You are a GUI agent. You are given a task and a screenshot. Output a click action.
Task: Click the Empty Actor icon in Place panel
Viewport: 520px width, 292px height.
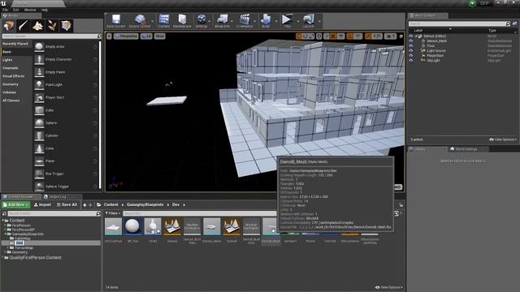point(39,47)
